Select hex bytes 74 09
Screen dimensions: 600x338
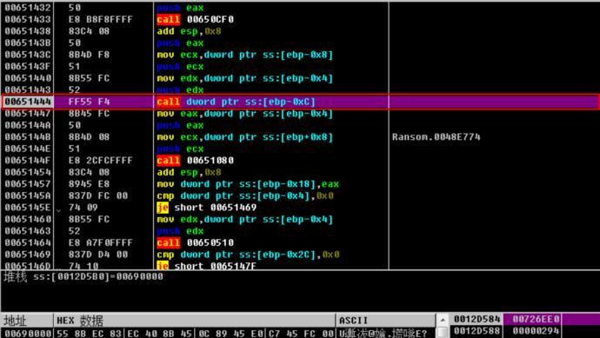[83, 208]
